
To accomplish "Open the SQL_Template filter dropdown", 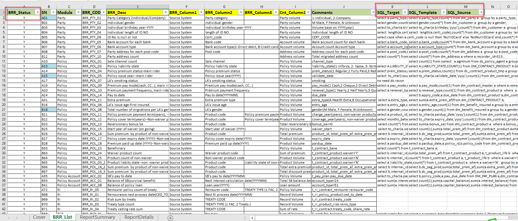I will pos(443,12).
